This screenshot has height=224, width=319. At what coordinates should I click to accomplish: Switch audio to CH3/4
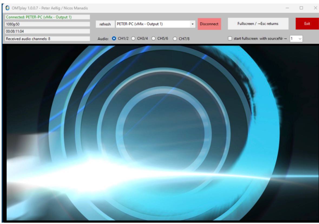[x=133, y=39]
